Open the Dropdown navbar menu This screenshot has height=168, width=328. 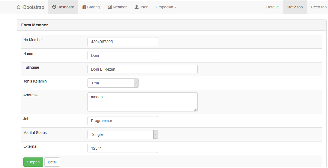(x=166, y=7)
